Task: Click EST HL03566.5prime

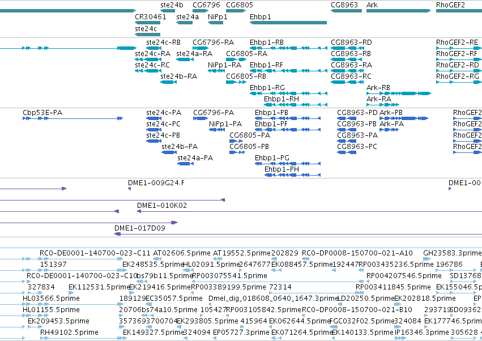Action: (51, 299)
